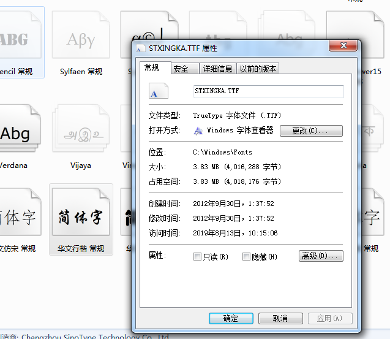Click the TrueType 字体文件 (.TTF) type text
This screenshot has height=339, width=390.
coord(237,115)
